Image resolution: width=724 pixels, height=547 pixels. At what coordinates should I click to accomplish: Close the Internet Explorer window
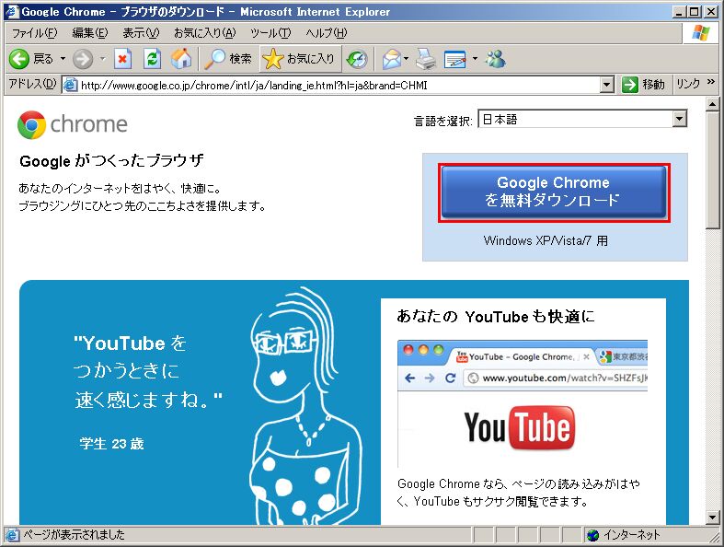(x=710, y=12)
